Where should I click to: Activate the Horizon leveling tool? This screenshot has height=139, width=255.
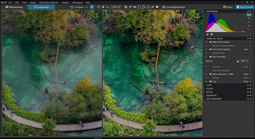click(135, 7)
